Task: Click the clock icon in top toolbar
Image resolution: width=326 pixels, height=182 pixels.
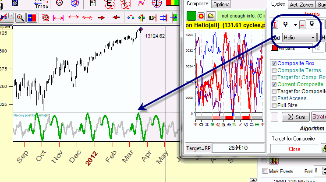Action: [59, 4]
